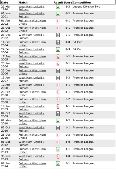Click the W result icon for 22 Mar 1980

[x=58, y=7]
